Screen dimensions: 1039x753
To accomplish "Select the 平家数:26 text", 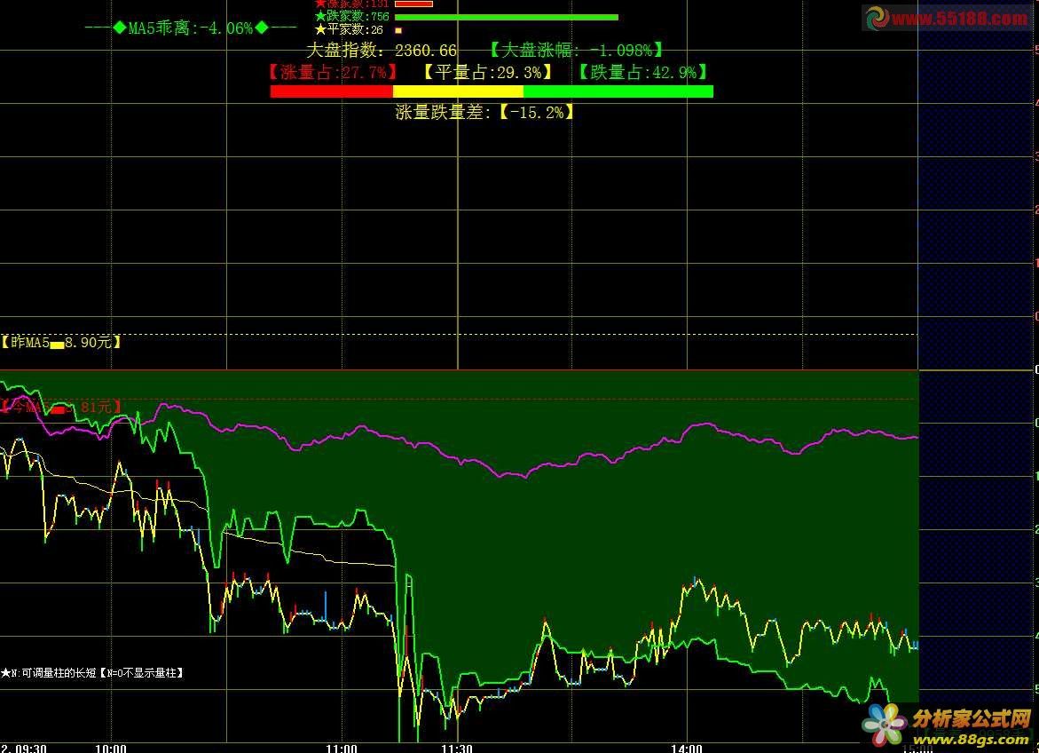I will pyautogui.click(x=350, y=30).
